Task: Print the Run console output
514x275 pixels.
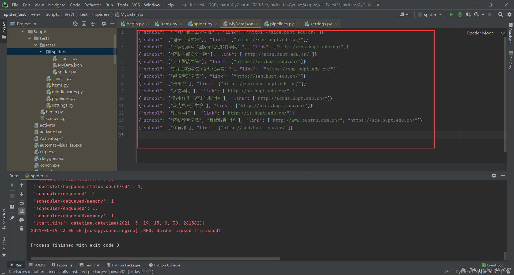Action: (x=22, y=220)
